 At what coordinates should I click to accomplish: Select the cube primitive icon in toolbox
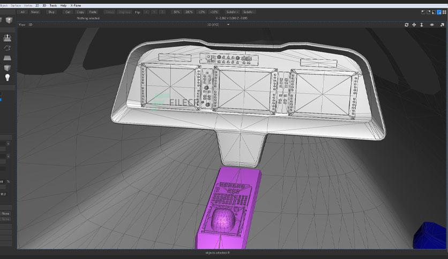[9, 20]
